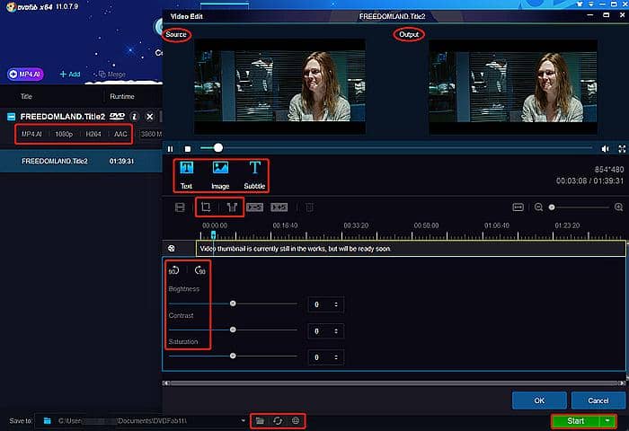Image resolution: width=629 pixels, height=431 pixels.
Task: Open the video properties panel icon
Action: coord(180,207)
